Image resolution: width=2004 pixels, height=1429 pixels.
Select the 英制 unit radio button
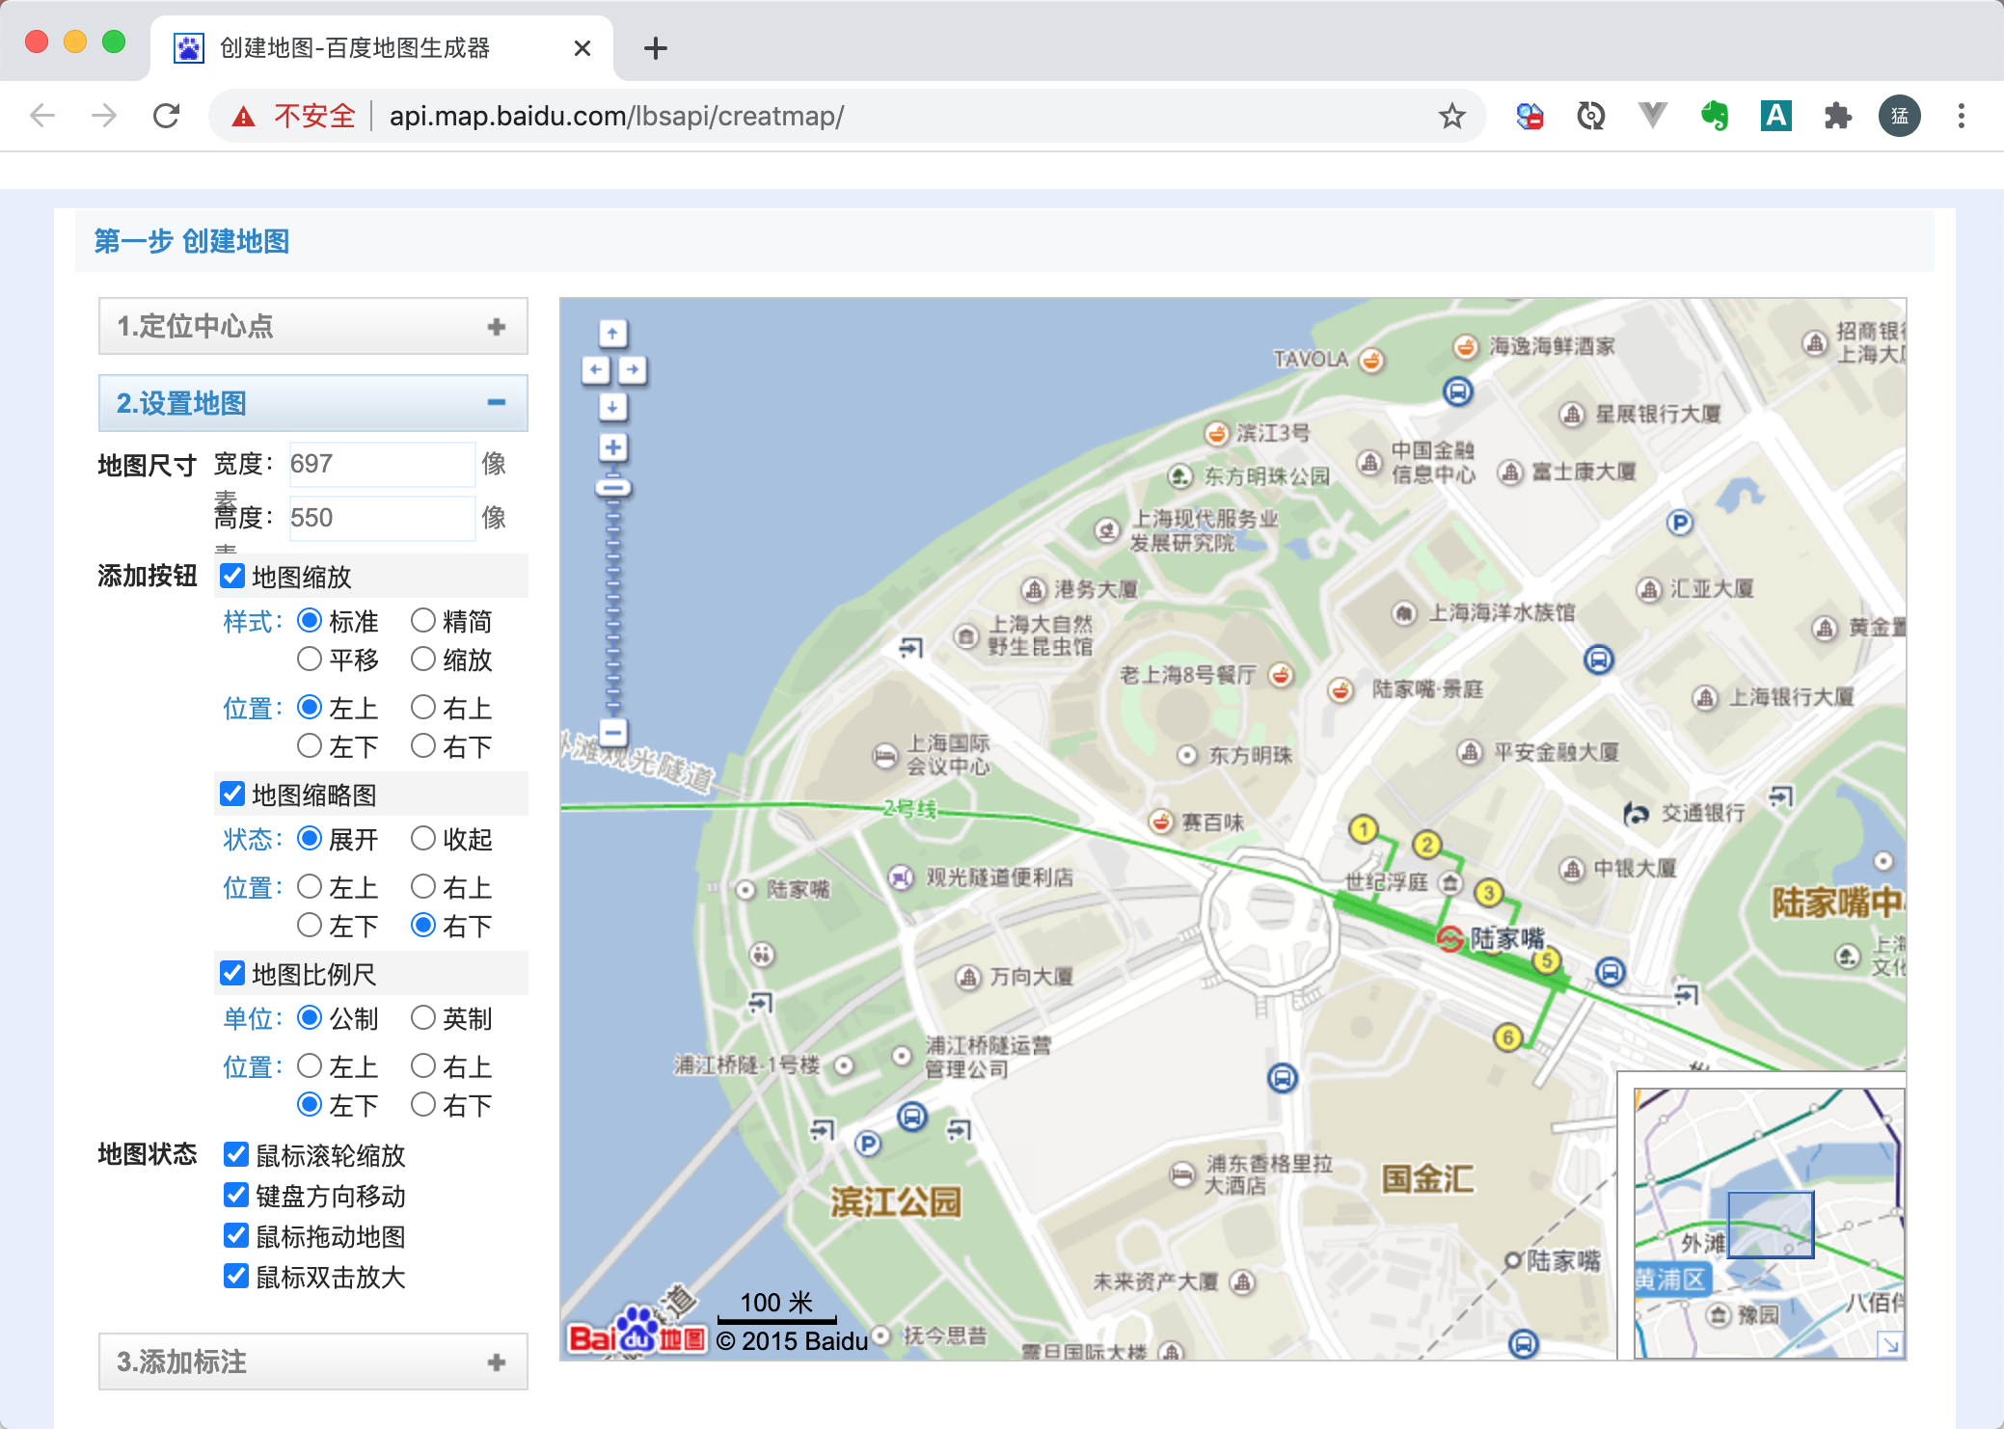click(x=423, y=1017)
